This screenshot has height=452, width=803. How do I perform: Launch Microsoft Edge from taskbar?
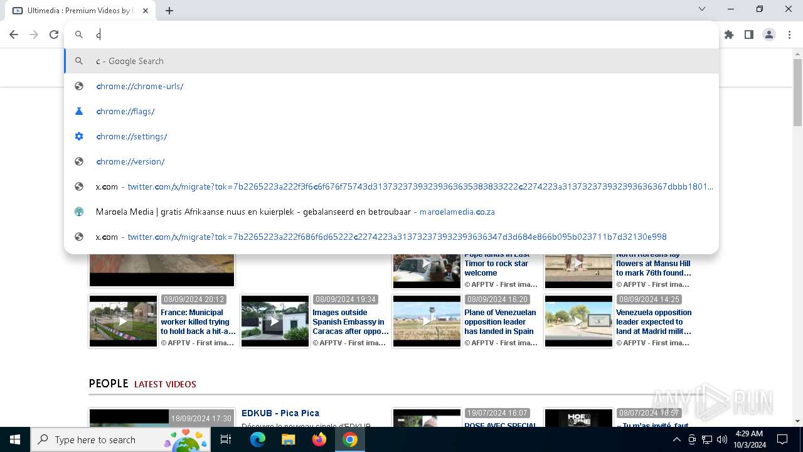coord(258,439)
